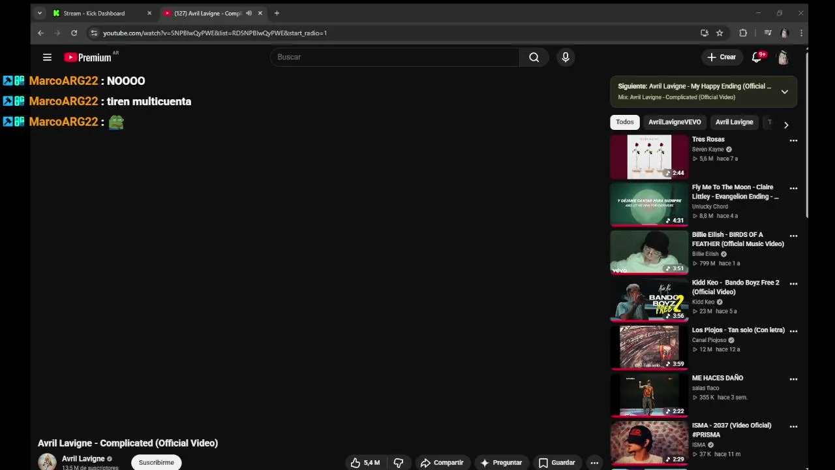This screenshot has height=470, width=835.
Task: Click the 'NOOOO' chat message
Action: (x=126, y=81)
